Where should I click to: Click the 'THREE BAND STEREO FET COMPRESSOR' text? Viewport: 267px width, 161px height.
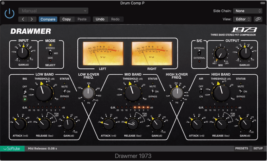coord(233,35)
